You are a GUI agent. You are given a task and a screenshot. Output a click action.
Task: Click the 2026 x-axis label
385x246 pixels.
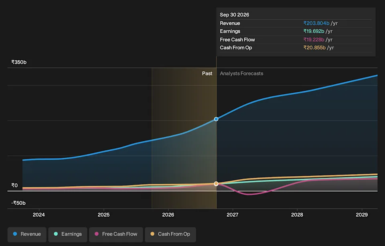168,215
